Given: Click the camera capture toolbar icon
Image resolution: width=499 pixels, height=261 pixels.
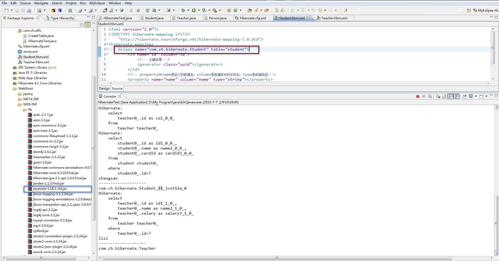Looking at the screenshot, I should click(x=169, y=10).
